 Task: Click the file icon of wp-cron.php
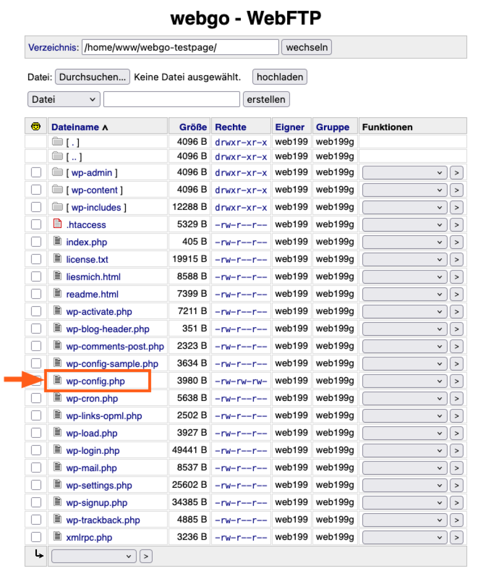tap(57, 397)
